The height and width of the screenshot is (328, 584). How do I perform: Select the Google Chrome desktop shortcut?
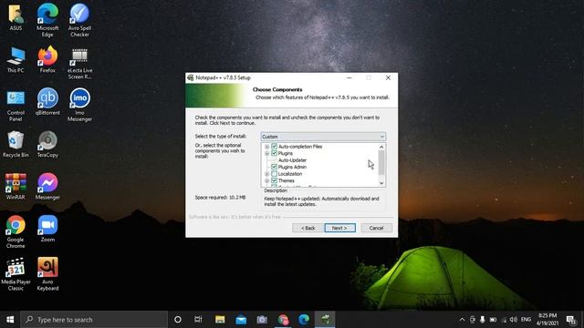click(16, 231)
